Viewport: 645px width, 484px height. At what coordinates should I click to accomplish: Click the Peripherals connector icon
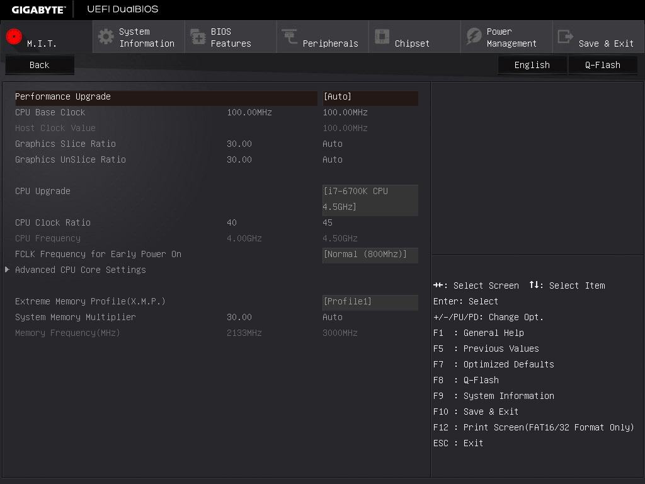click(290, 37)
